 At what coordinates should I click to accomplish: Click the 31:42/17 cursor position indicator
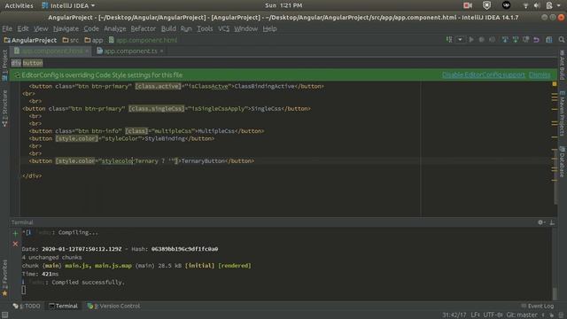pos(454,315)
